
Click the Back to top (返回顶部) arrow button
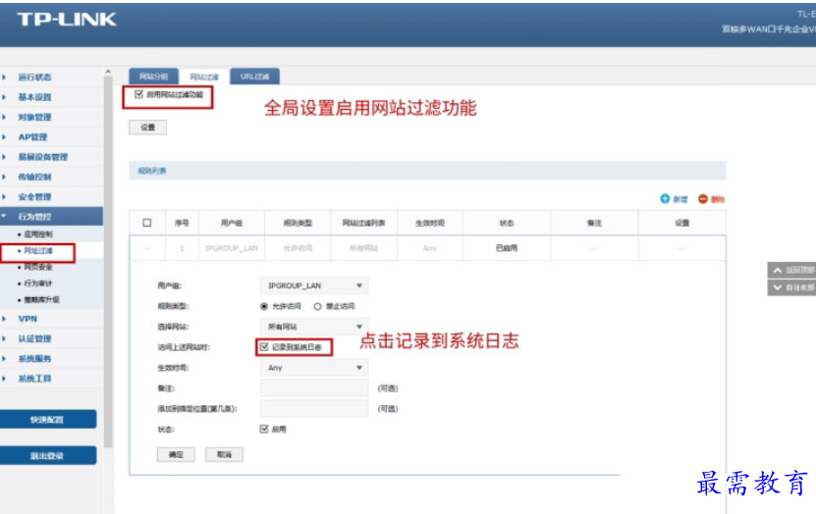(x=791, y=270)
